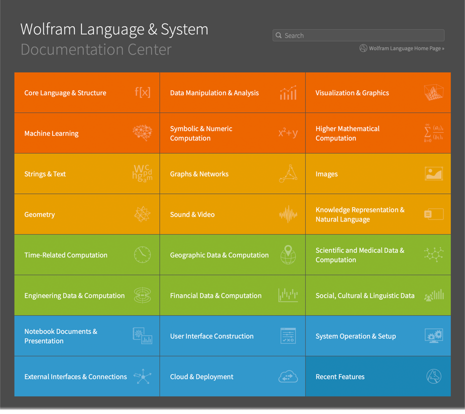
Task: Click the scattered letters icon for Strings & Text
Action: pyautogui.click(x=142, y=173)
